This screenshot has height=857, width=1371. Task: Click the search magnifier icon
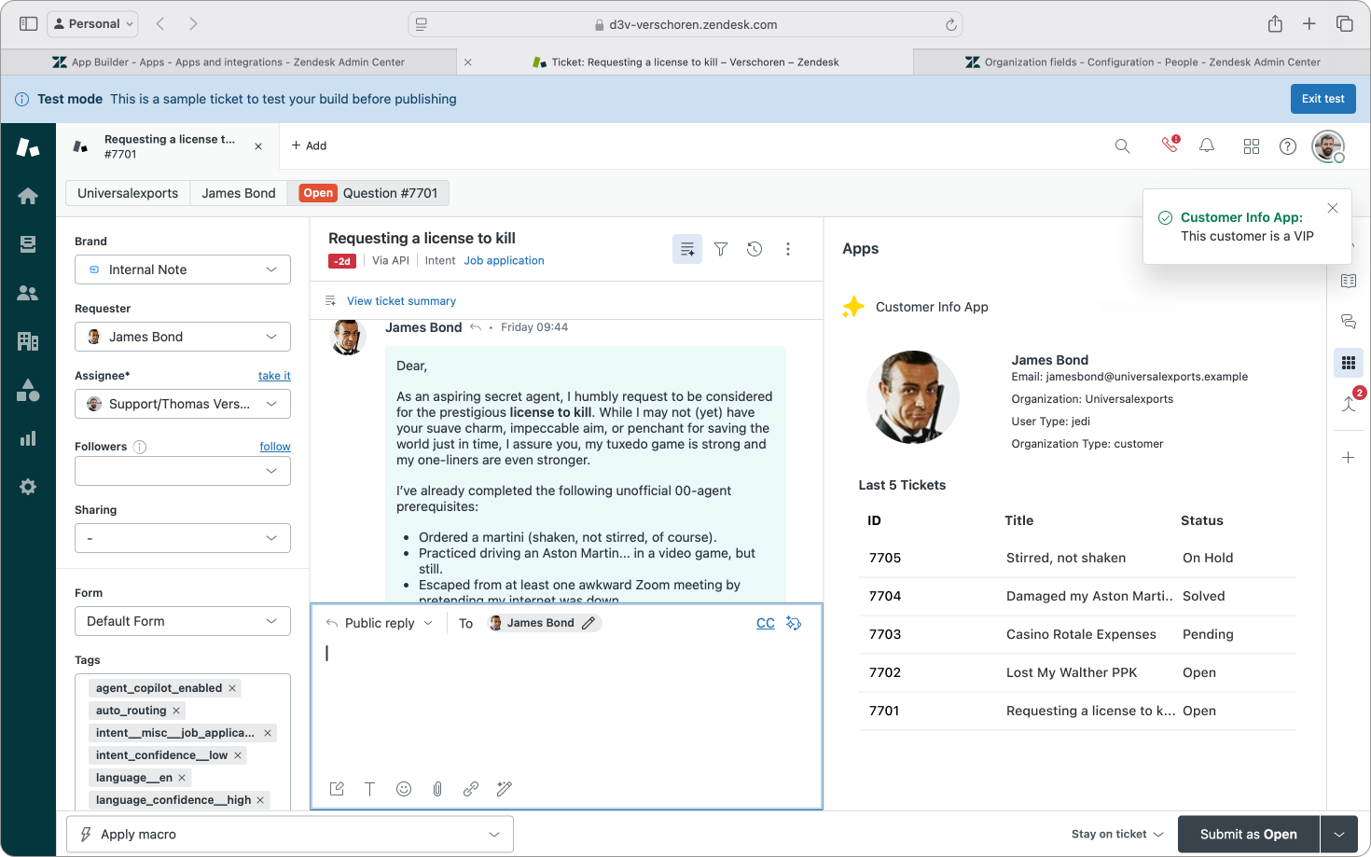[1122, 146]
